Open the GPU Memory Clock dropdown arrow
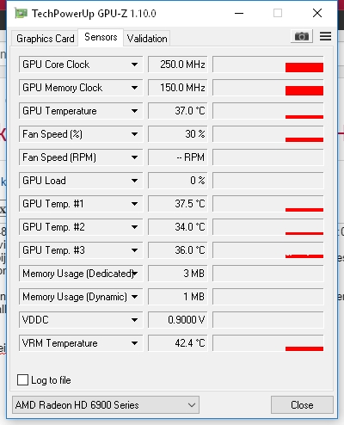344x425 pixels. point(134,88)
